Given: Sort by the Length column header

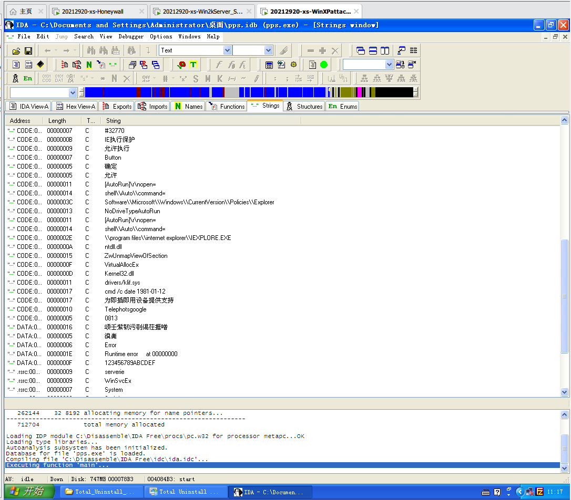Looking at the screenshot, I should [x=62, y=121].
